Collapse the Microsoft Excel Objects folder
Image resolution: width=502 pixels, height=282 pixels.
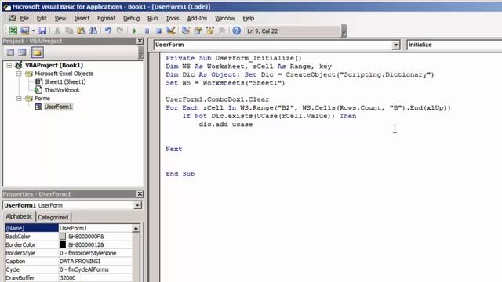tap(19, 74)
